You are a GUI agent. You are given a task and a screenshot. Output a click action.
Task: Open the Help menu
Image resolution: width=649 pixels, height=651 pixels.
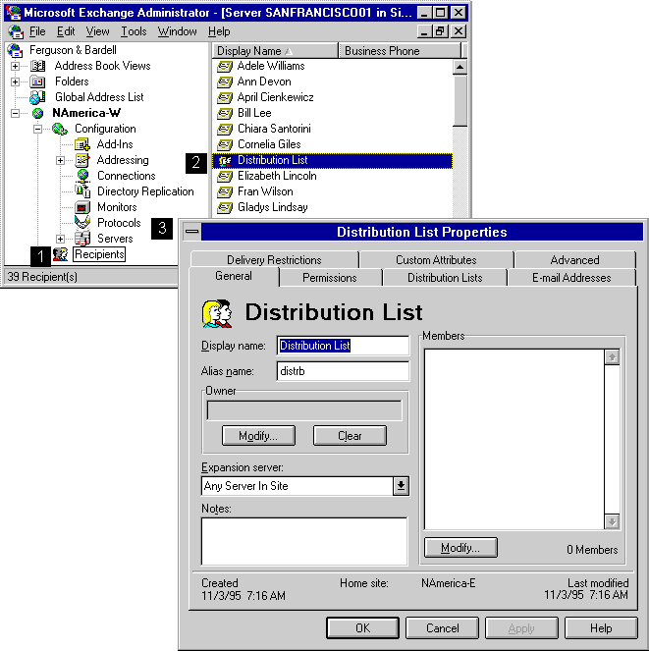point(219,31)
